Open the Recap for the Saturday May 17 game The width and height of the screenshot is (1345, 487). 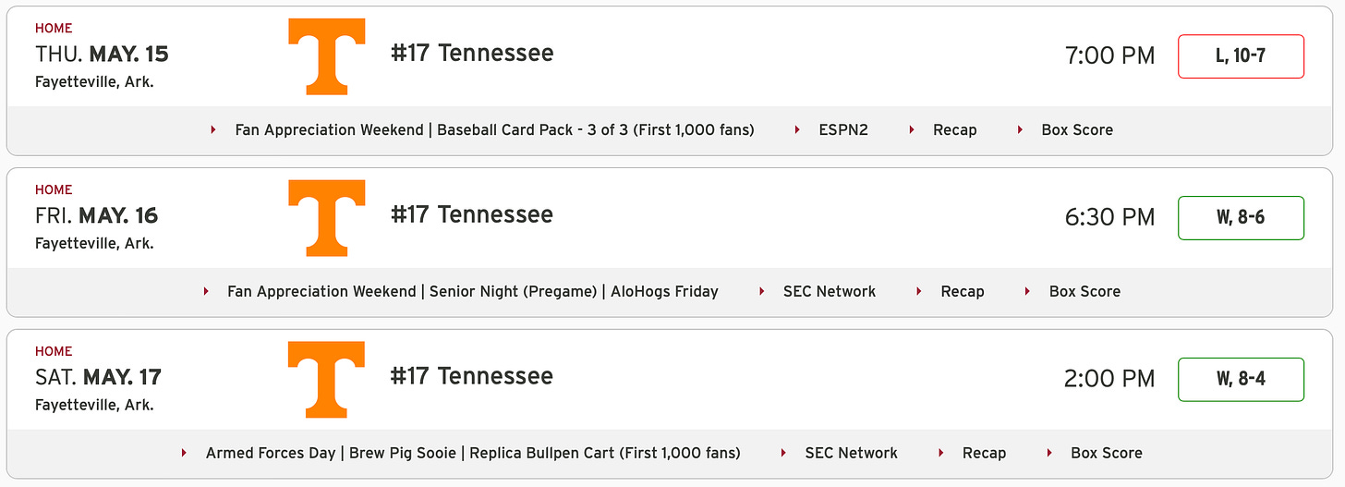(984, 453)
